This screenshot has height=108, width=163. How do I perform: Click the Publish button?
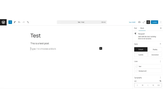(x=154, y=22)
